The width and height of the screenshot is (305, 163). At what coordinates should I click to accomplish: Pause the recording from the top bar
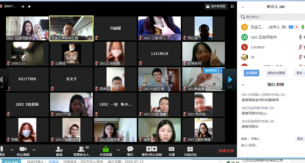(22, 7)
